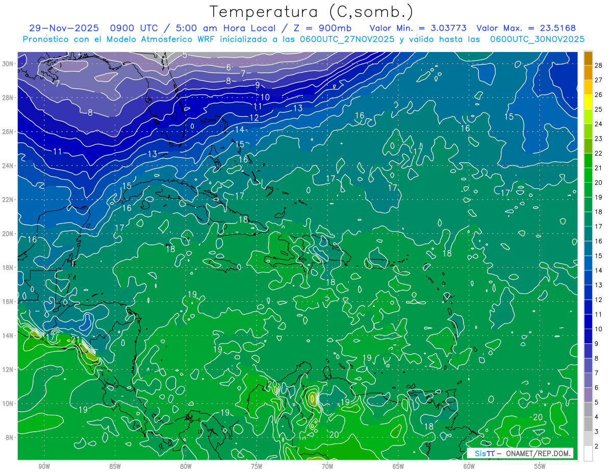
Task: Click the legend swatch between 23 and 24
Action: click(x=588, y=131)
